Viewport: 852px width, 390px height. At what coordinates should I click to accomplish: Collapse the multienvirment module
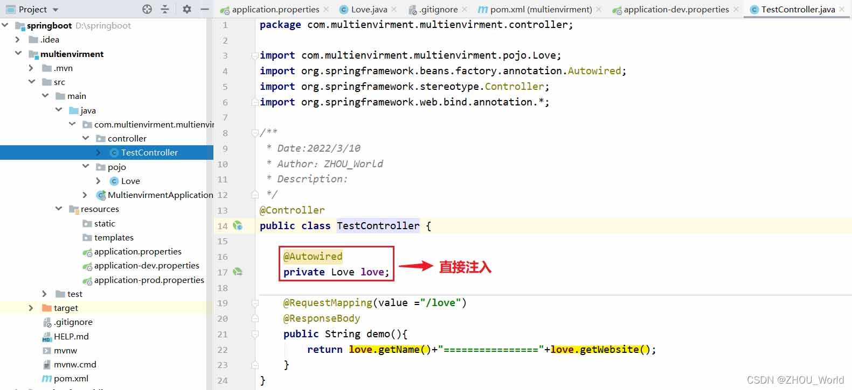point(18,53)
